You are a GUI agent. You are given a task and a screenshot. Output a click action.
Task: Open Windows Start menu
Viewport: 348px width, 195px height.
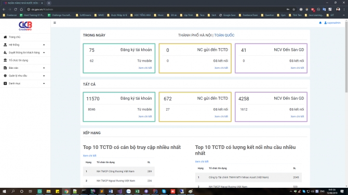4,191
